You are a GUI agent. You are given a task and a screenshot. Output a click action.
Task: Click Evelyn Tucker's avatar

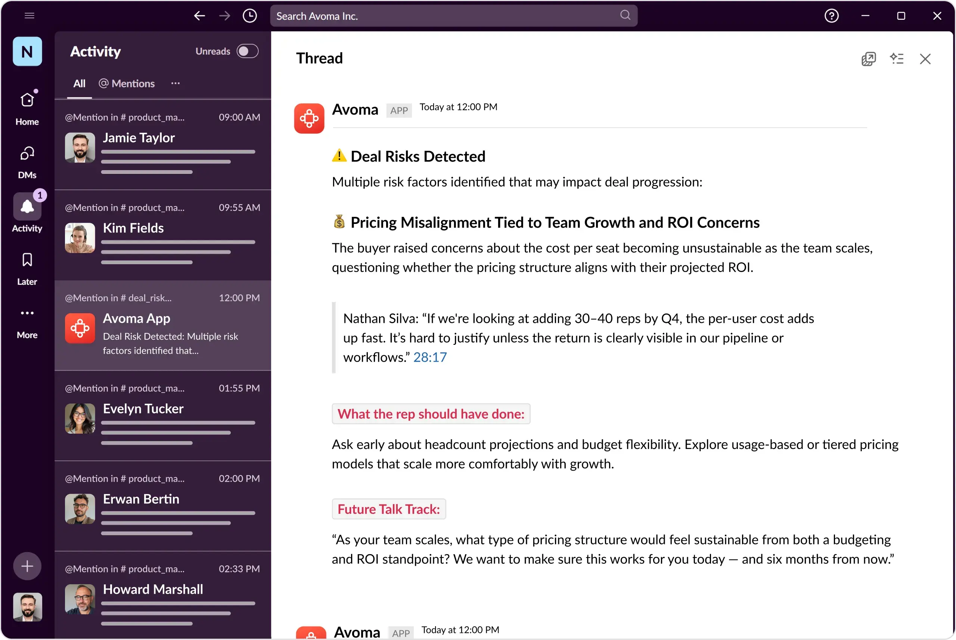(80, 418)
